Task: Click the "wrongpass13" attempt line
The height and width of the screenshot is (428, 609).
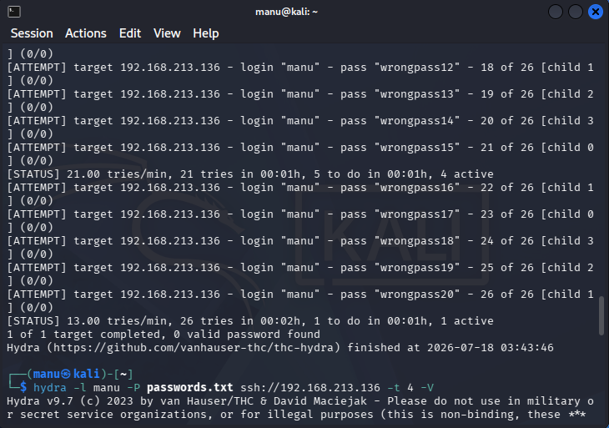Action: 300,94
